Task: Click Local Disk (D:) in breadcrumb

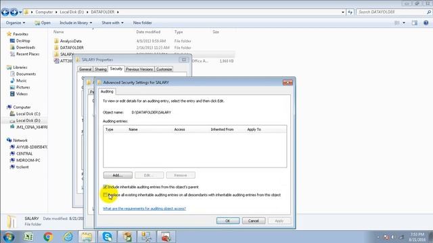Action: click(72, 12)
